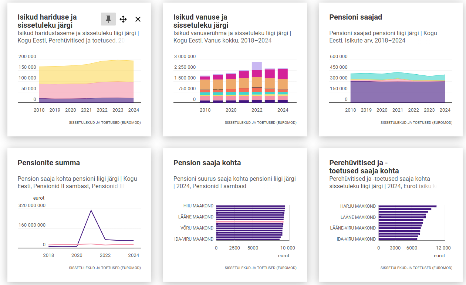
Task: Pin the Isikud hariduse ja sissetuleku card
Action: [108, 19]
